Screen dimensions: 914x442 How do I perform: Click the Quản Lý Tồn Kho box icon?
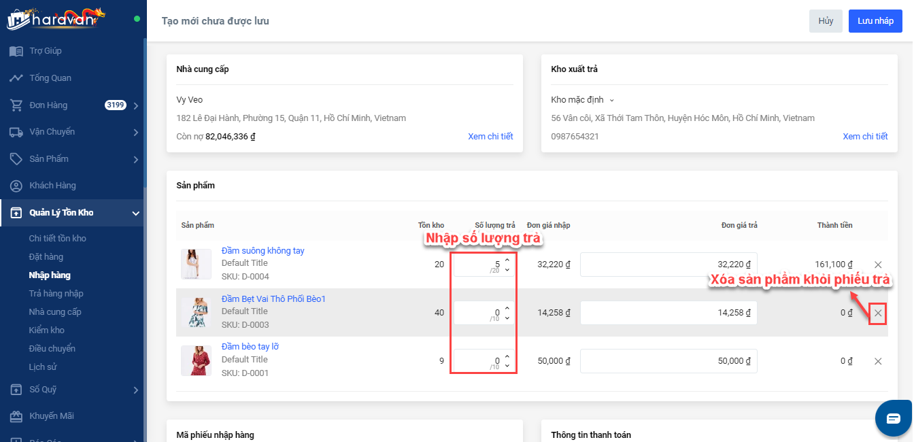[x=16, y=213]
